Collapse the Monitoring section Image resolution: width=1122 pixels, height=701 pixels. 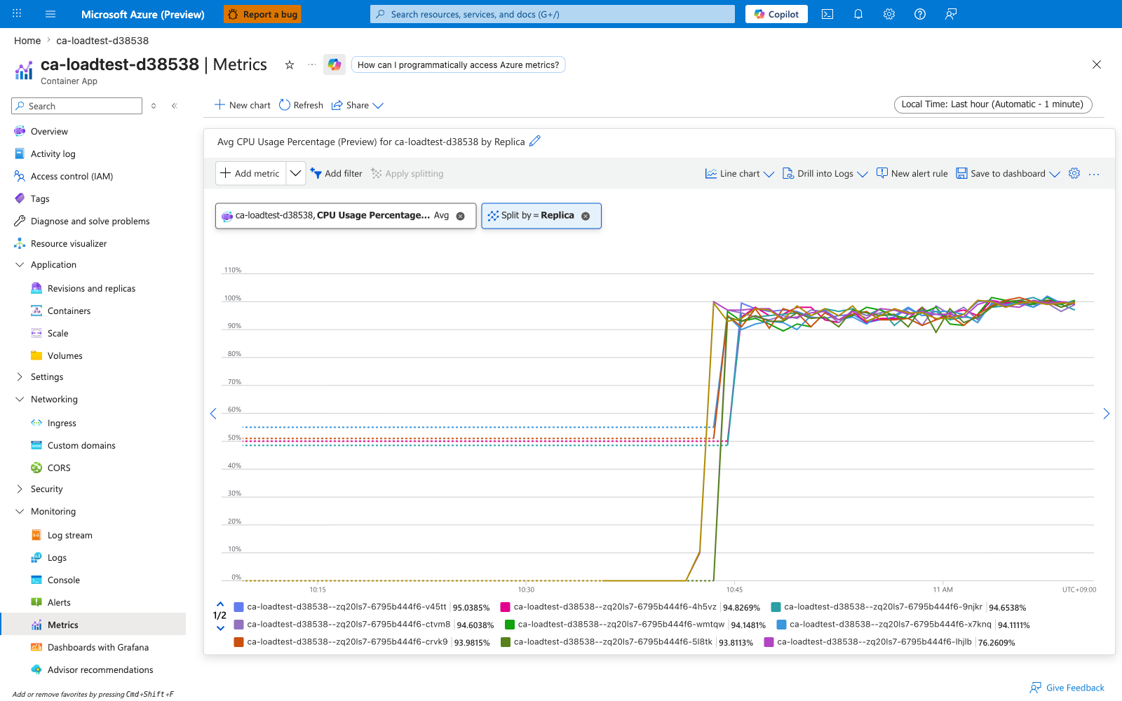pos(20,512)
